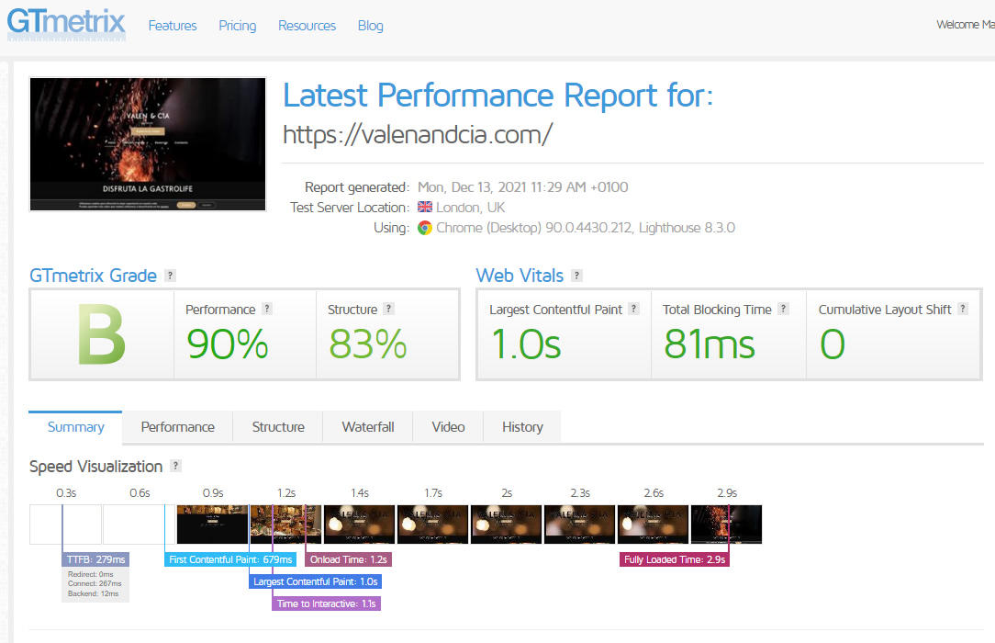Select the Summary tab

(x=75, y=426)
